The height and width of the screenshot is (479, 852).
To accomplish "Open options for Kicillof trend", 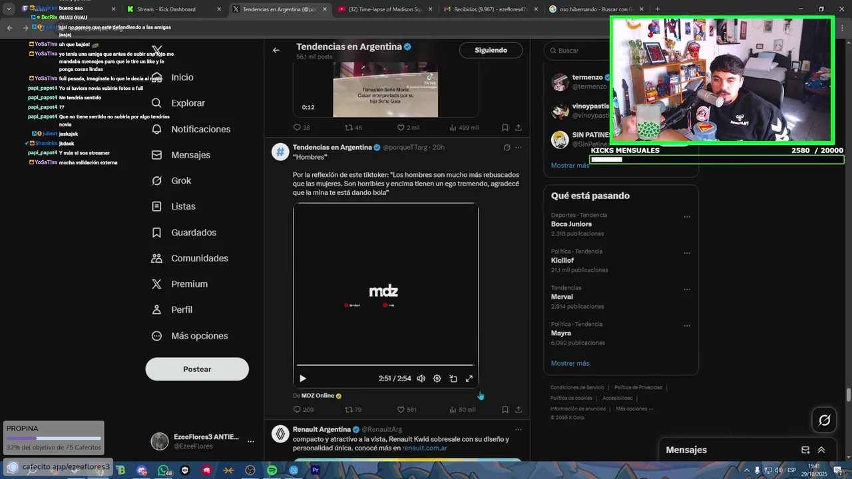I will point(687,253).
